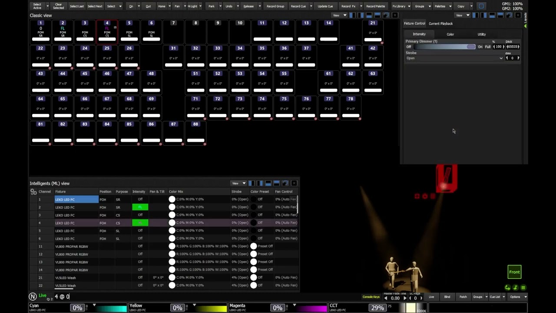Image resolution: width=556 pixels, height=313 pixels.
Task: Click green rotate icon in 3D view
Action: click(x=516, y=287)
